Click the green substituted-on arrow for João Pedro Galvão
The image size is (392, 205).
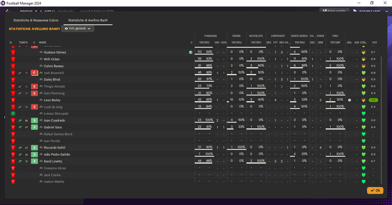click(34, 154)
